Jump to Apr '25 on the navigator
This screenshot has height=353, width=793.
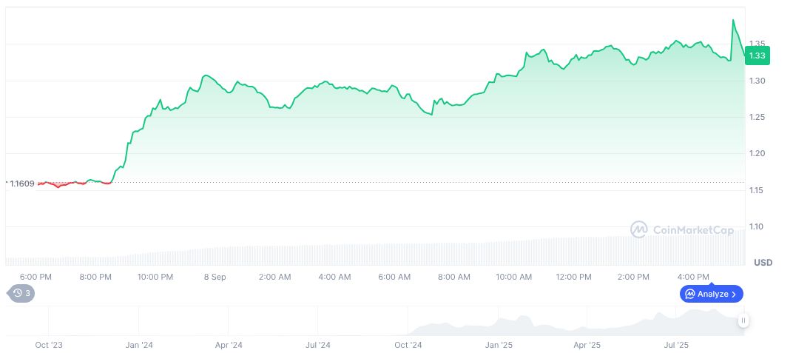[587, 345]
